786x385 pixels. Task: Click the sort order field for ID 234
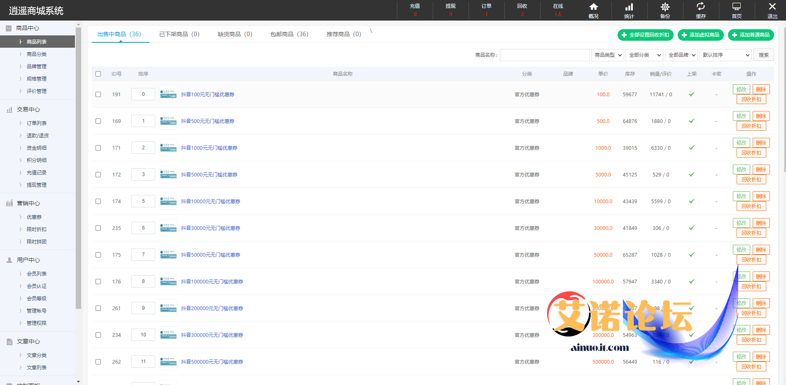tap(143, 335)
